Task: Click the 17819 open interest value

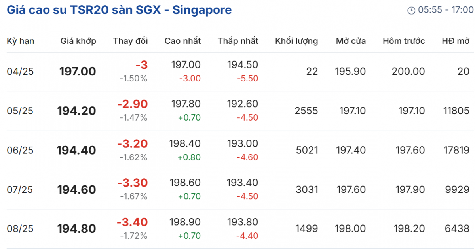Action: point(456,150)
